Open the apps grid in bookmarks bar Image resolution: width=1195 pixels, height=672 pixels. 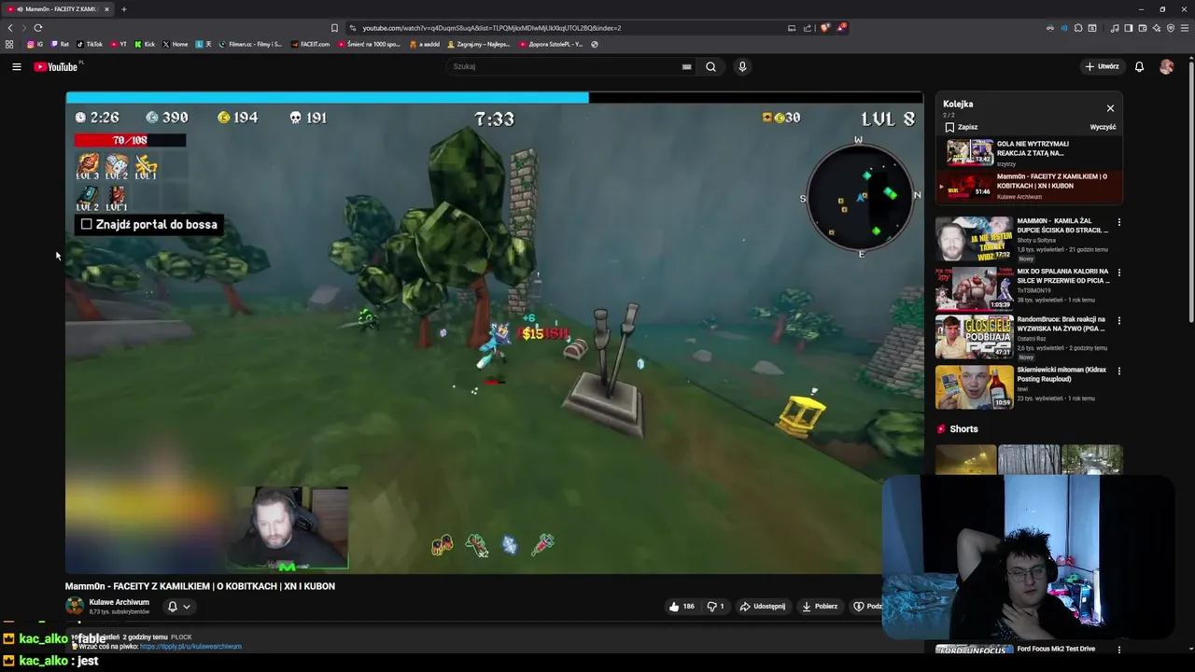click(x=9, y=44)
